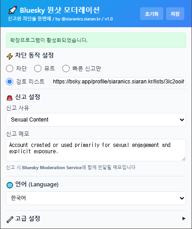Click the lightning bolt icon beside 차단 동작 설정
The image size is (192, 229).
point(10,56)
